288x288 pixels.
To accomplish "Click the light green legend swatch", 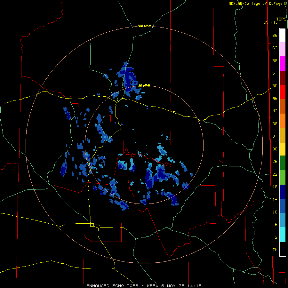I will (x=283, y=177).
